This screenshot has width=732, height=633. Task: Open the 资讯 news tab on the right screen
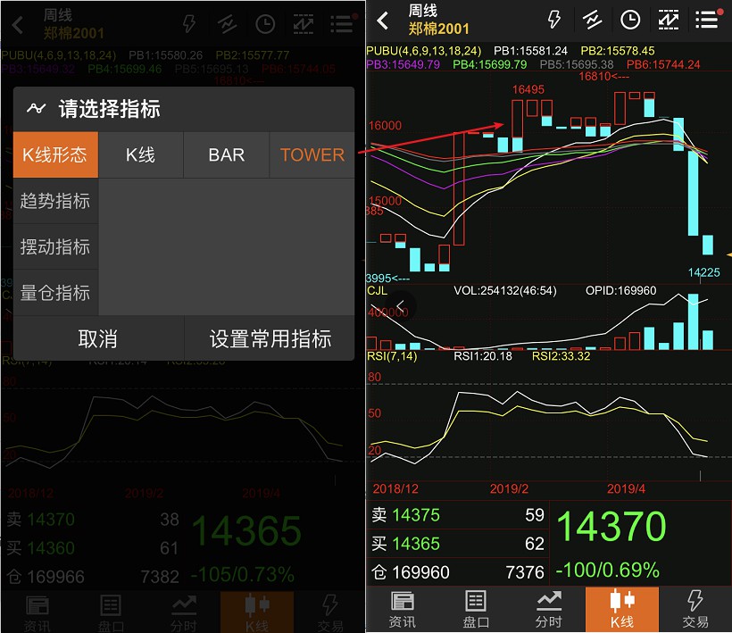click(403, 609)
